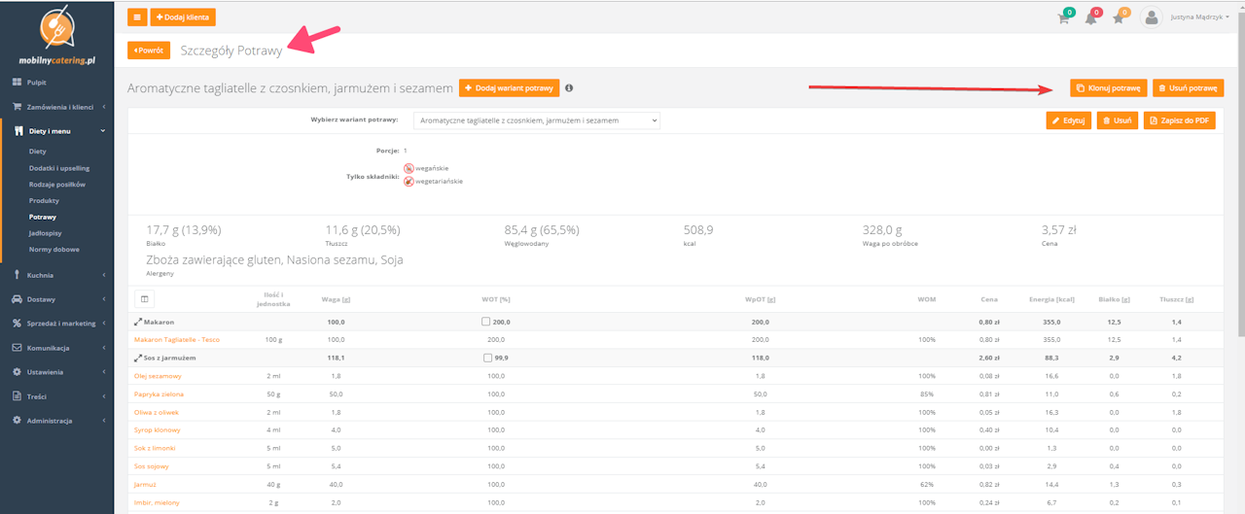Click info icon beside Dodaj wariant potrawy
The width and height of the screenshot is (1245, 514).
(x=569, y=88)
